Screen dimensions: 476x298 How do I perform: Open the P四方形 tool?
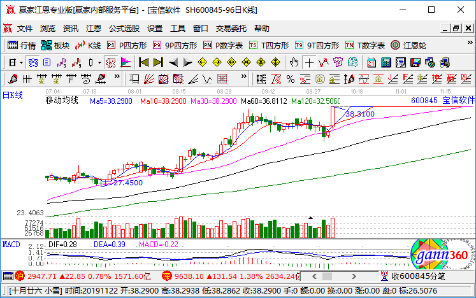tap(127, 45)
